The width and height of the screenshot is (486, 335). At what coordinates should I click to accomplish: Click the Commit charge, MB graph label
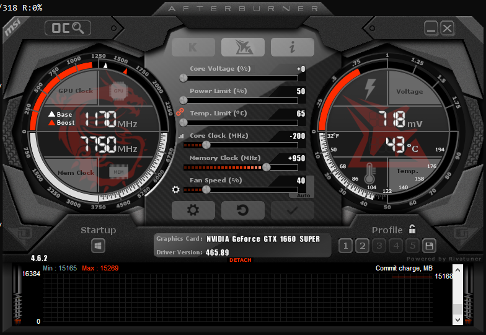[404, 268]
